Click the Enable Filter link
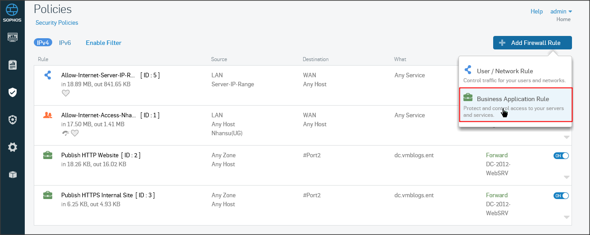This screenshot has height=235, width=590. coord(104,43)
